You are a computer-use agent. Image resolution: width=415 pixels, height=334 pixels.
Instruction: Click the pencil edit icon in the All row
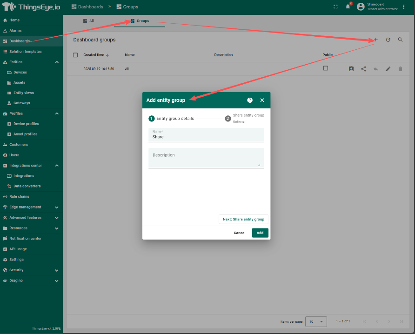[388, 69]
